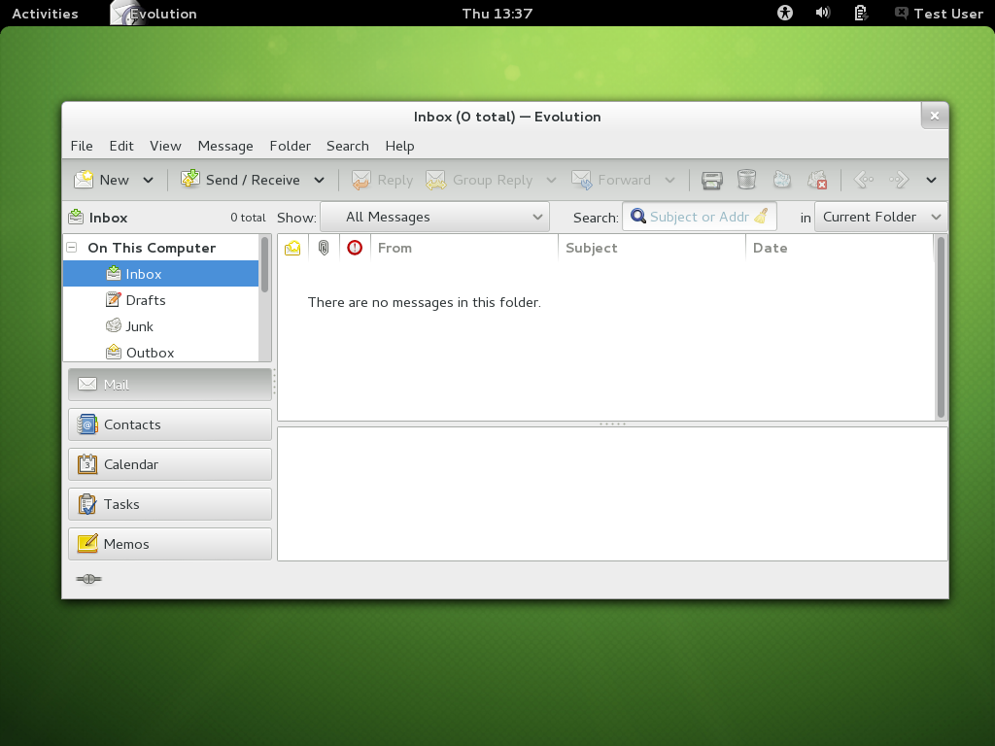The height and width of the screenshot is (746, 995).
Task: Open the accessibility menu icon
Action: click(x=785, y=13)
